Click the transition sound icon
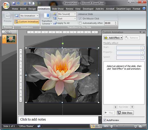Screen dimensions: 148x130 tap(55, 14)
